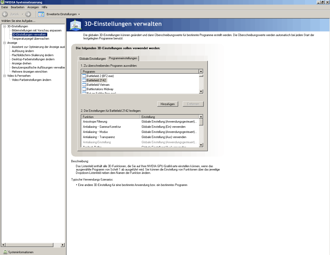Open Antialiasing - Modus setting value
This screenshot has width=330, height=255.
(x=169, y=132)
